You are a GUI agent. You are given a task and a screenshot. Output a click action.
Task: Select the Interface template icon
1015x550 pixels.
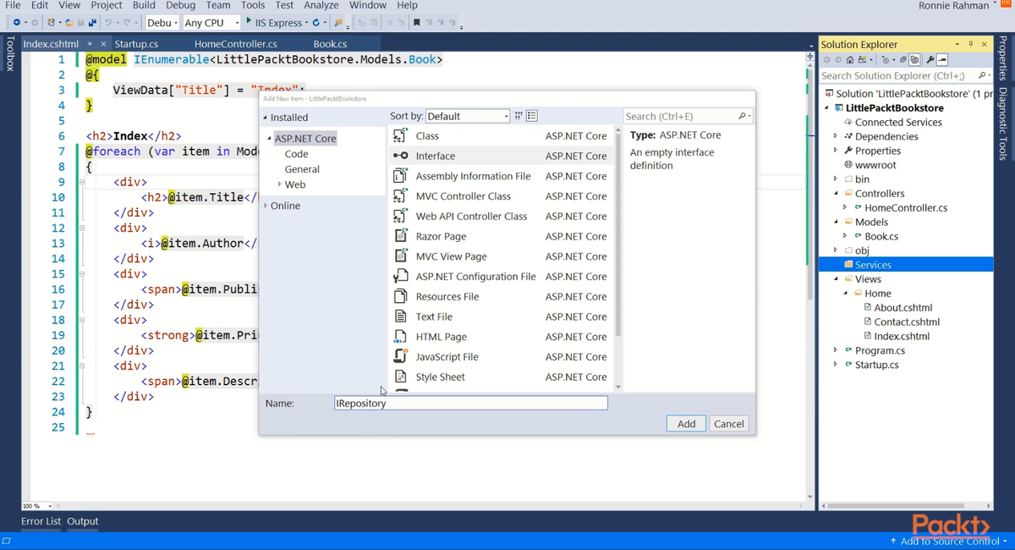(401, 156)
